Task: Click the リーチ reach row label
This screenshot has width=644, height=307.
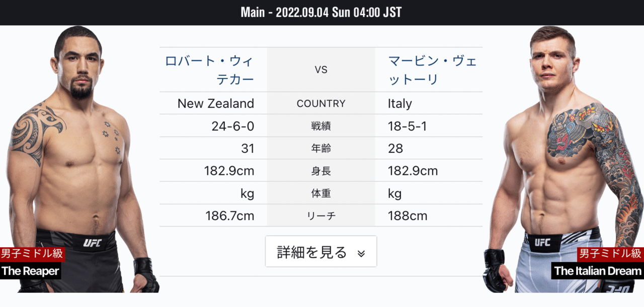Action: [321, 215]
